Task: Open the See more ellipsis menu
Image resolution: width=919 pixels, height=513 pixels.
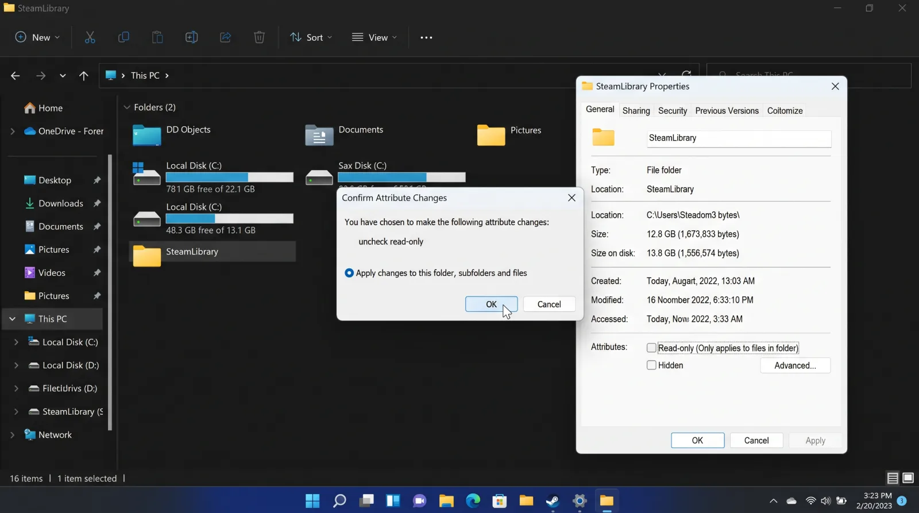Action: (426, 37)
